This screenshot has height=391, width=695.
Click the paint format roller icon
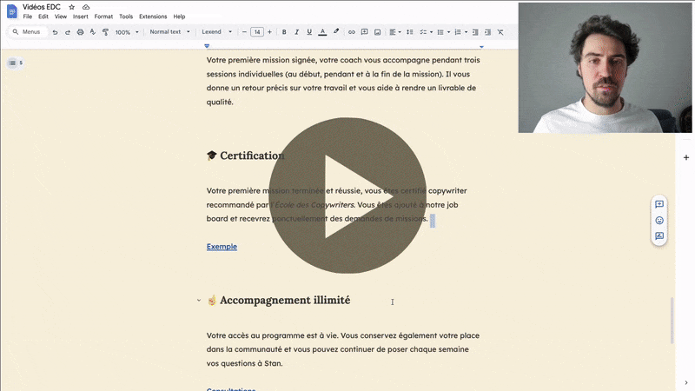pos(105,32)
